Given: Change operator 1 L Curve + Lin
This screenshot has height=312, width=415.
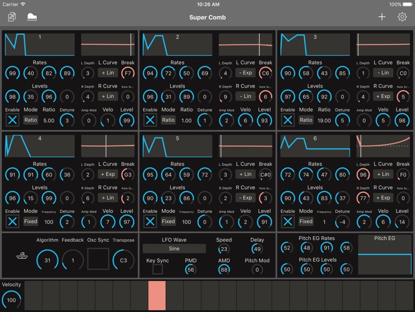Looking at the screenshot, I should [108, 73].
